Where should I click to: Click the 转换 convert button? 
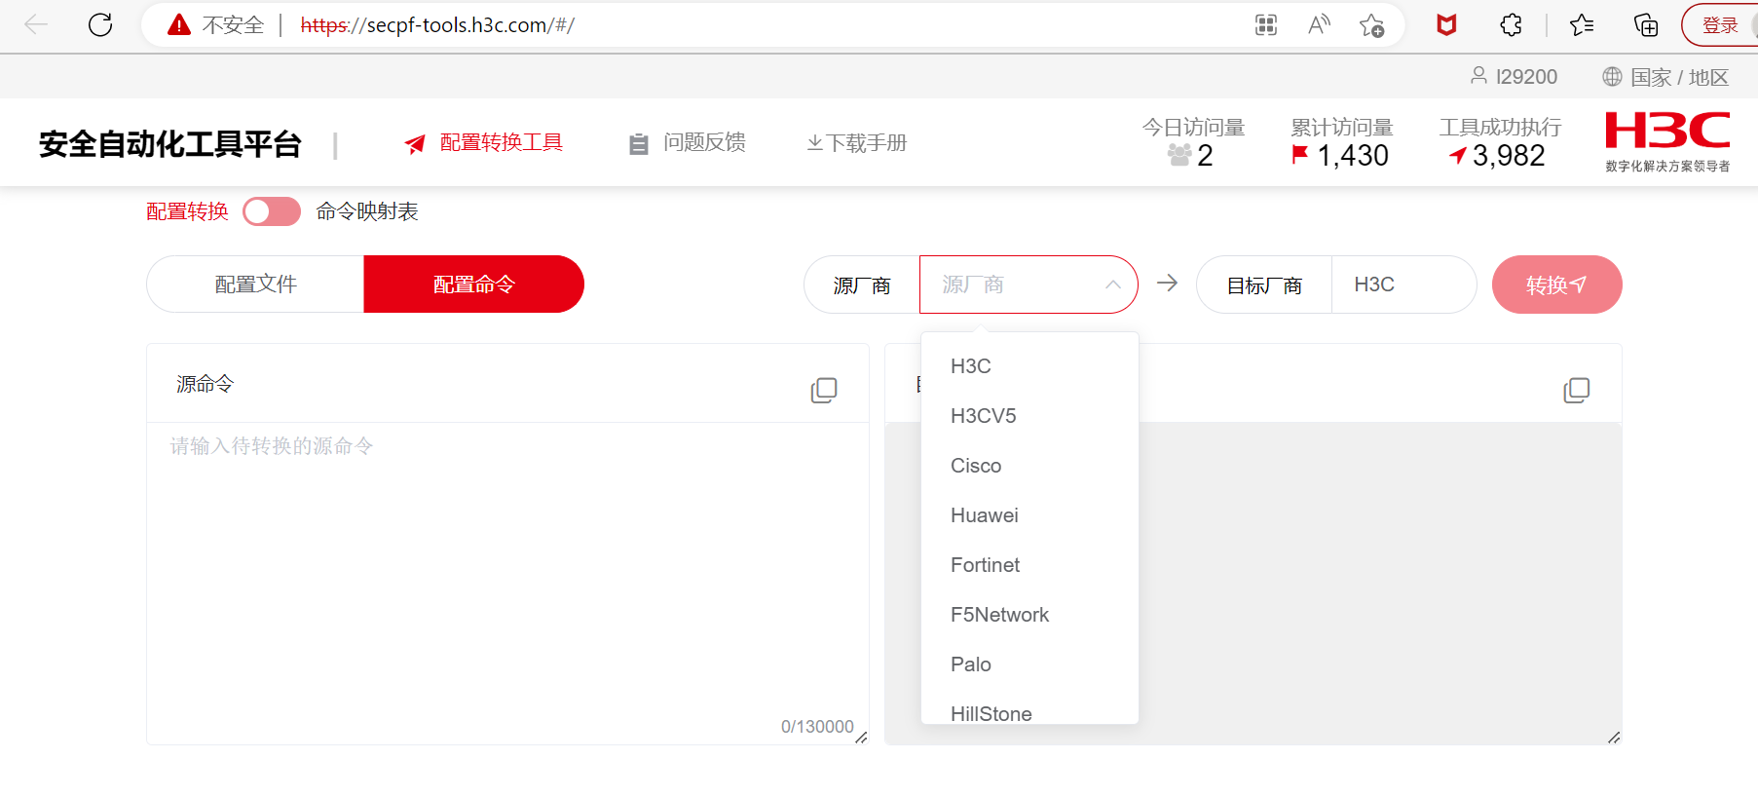(x=1556, y=285)
